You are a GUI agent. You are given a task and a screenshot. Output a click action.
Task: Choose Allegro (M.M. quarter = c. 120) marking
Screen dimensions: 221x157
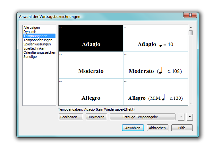(156, 92)
